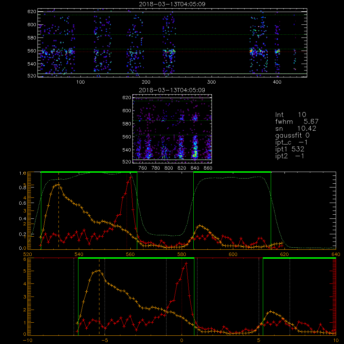Viewport: 344px width, 344px height.
Task: Click the "-10" label of the bottom plot axis
Action: (x=28, y=340)
